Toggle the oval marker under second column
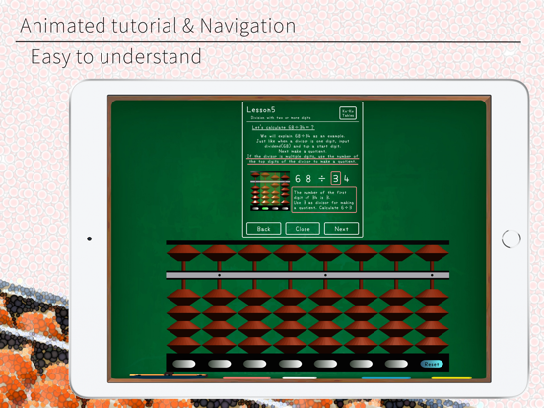Viewport: 544px width, 408px height. point(219,364)
